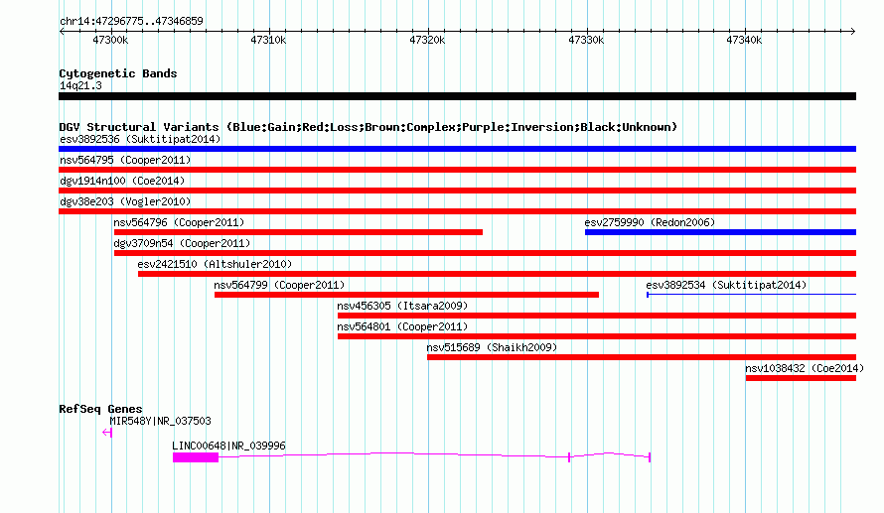
Task: Click the Cytogenetic Bands track title
Action: pyautogui.click(x=118, y=73)
